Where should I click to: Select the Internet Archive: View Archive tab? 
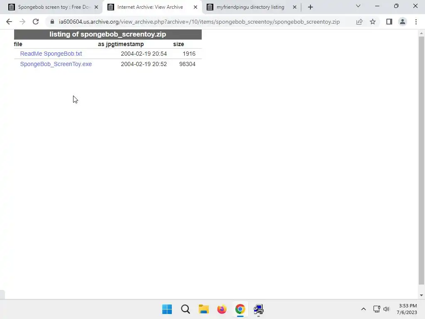click(150, 7)
